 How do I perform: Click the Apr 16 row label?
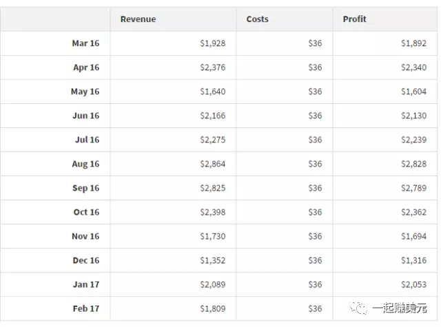(x=86, y=67)
